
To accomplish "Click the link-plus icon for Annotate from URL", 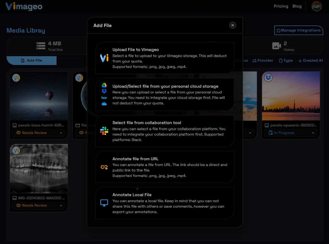I will pos(104,167).
